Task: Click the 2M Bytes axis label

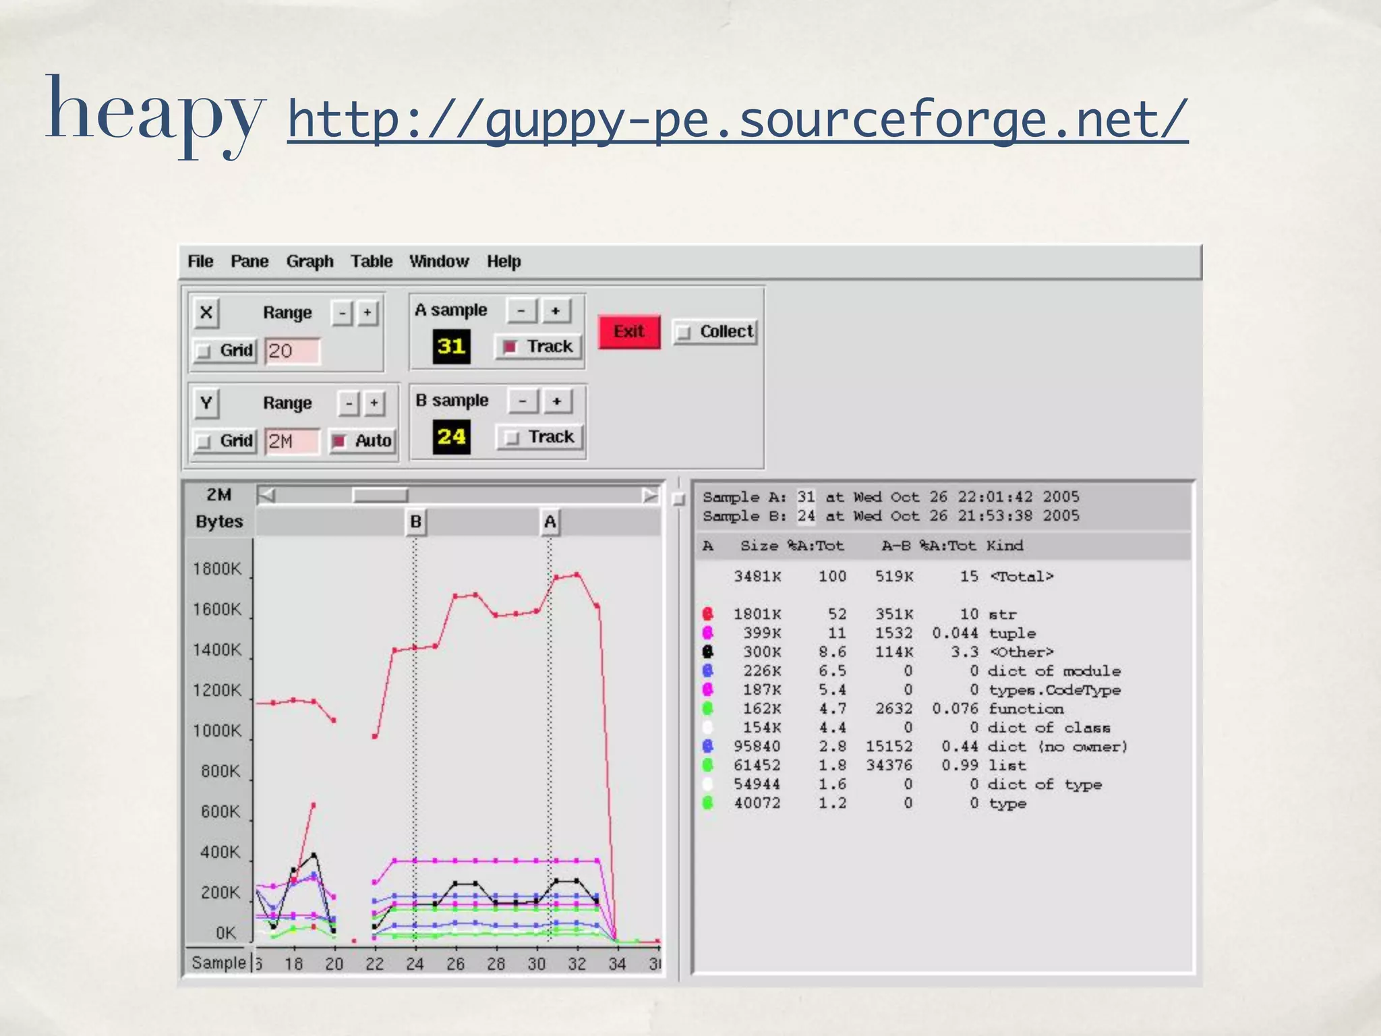Action: 219,508
